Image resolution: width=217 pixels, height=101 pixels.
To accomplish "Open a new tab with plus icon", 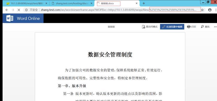I will pyautogui.click(x=144, y=4).
